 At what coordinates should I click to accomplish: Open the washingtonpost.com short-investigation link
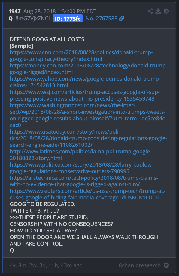pos(88,115)
